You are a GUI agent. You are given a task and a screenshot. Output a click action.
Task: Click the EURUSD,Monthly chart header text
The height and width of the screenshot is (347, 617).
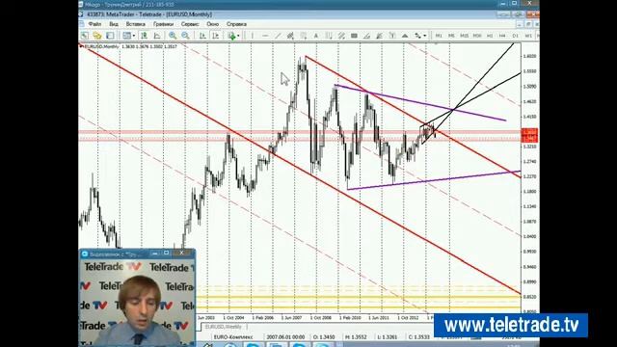102,46
